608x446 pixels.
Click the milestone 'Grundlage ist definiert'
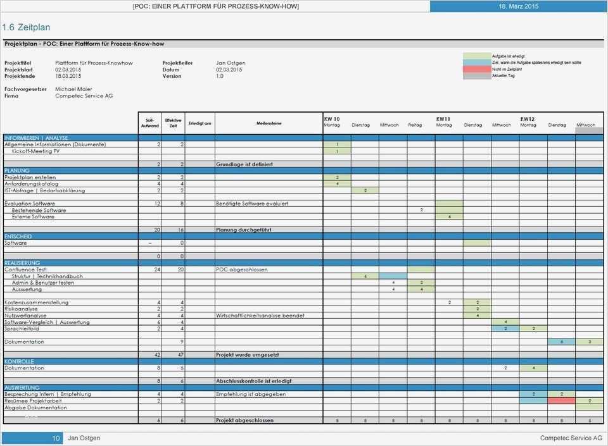pyautogui.click(x=244, y=164)
